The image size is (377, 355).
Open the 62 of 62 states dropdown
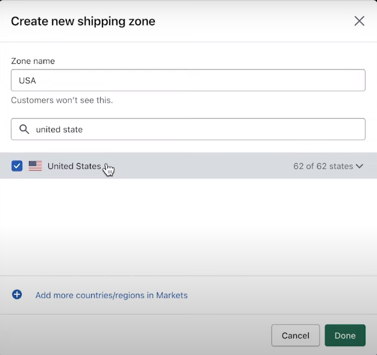click(328, 166)
